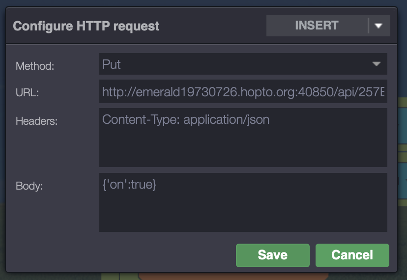Cancel the HTTP request dialog
Screen dimensions: 407x280
(x=352, y=255)
